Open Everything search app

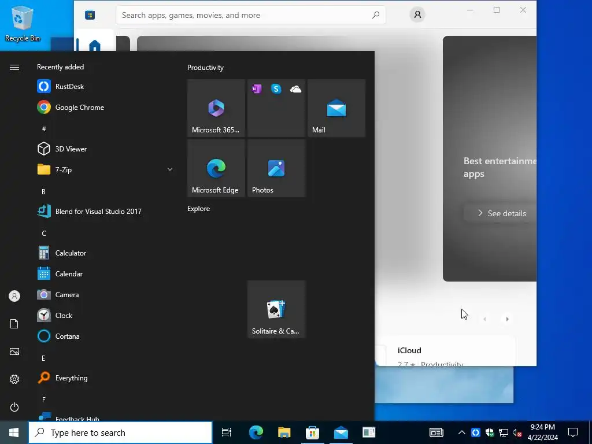click(x=105, y=378)
